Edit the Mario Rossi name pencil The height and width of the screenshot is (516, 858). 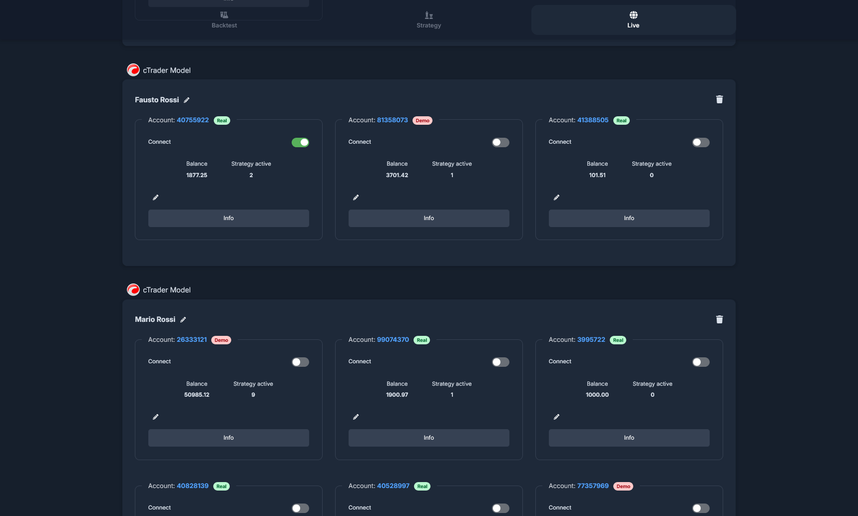[183, 320]
